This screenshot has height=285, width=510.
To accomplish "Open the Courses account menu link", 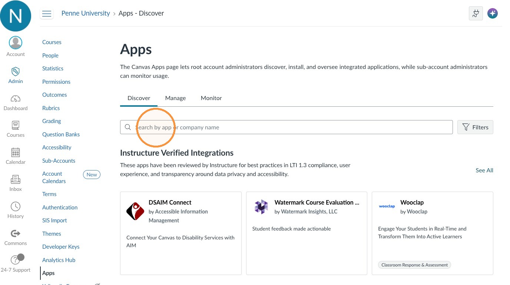I will pyautogui.click(x=52, y=42).
